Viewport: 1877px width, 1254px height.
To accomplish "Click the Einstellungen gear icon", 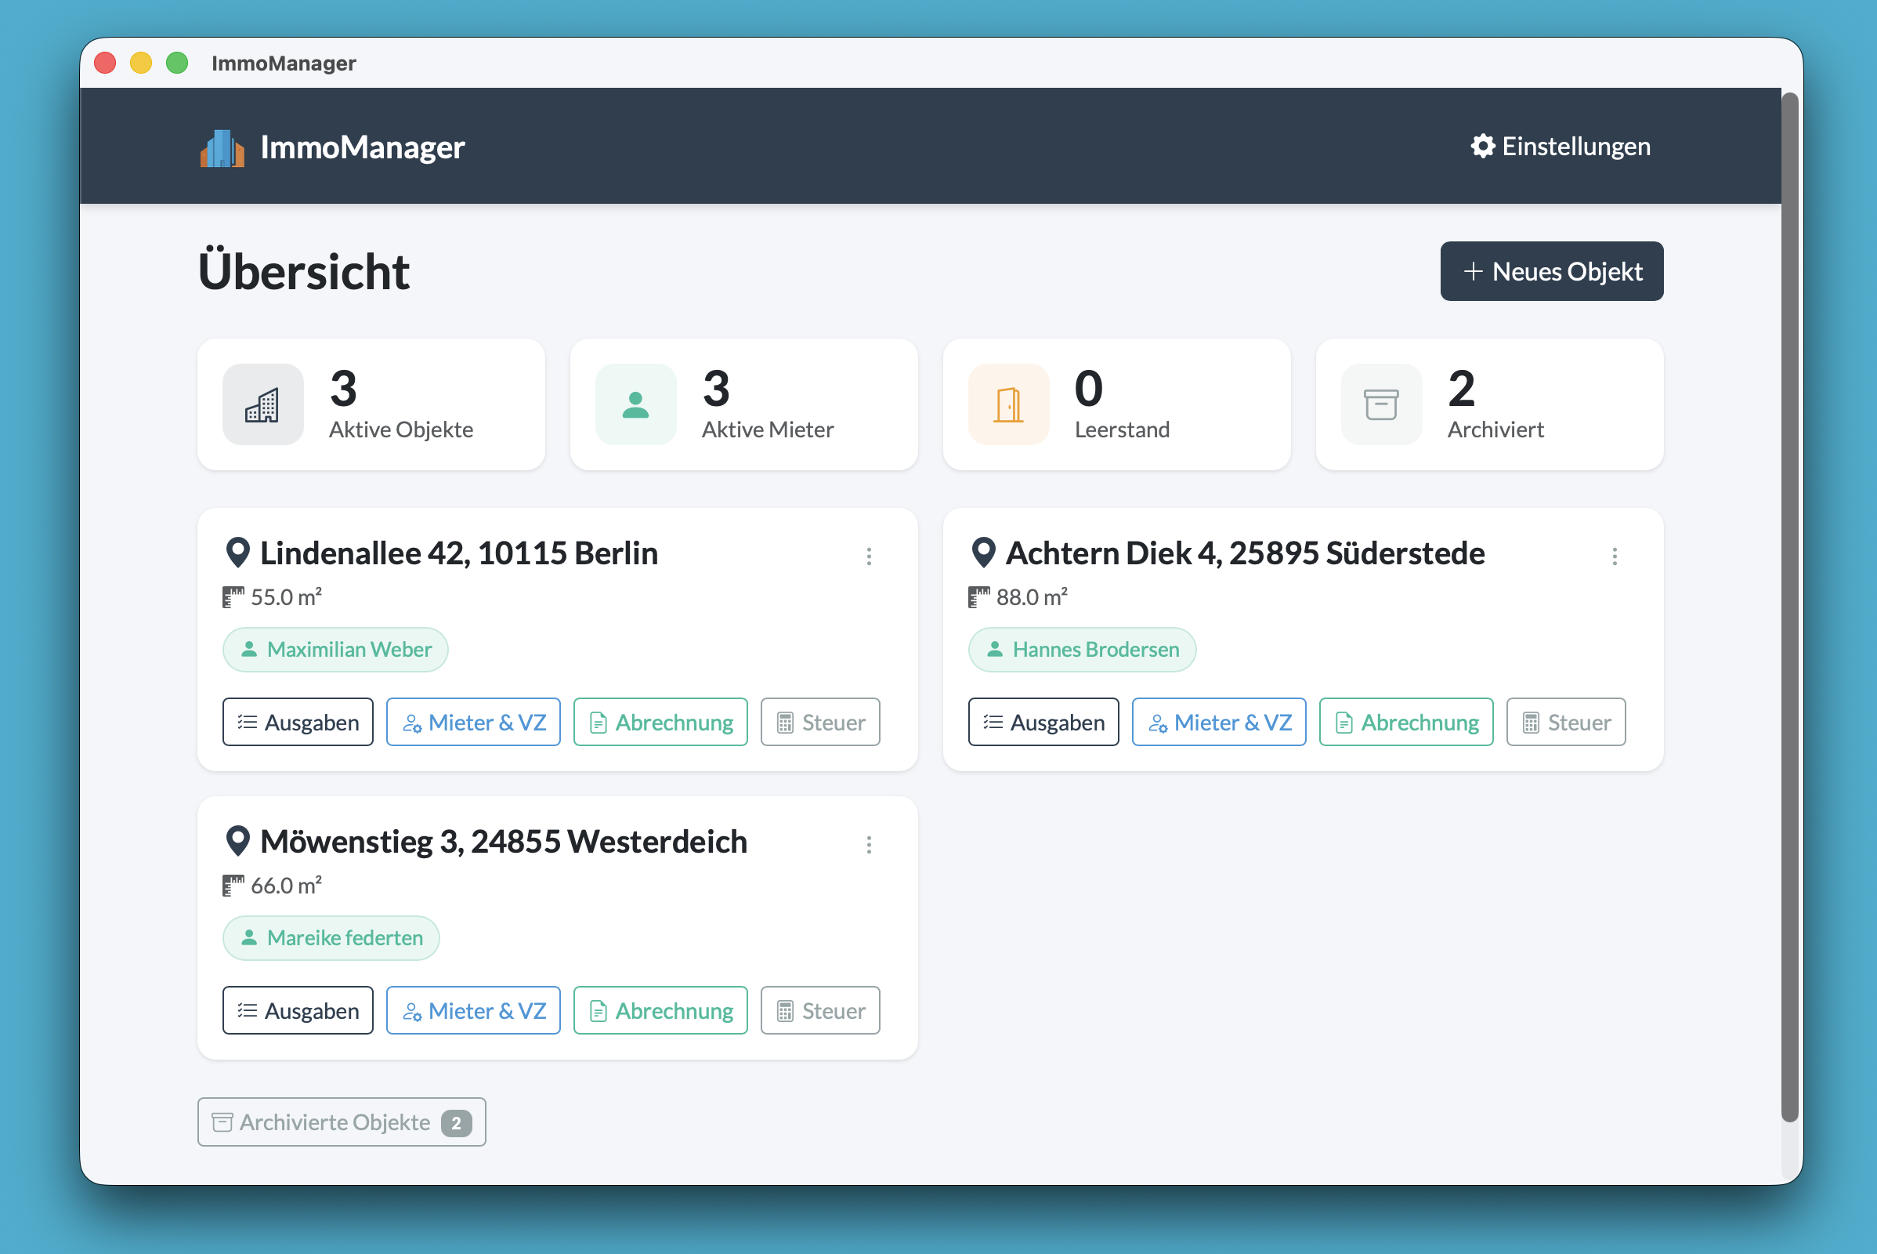I will (1483, 147).
